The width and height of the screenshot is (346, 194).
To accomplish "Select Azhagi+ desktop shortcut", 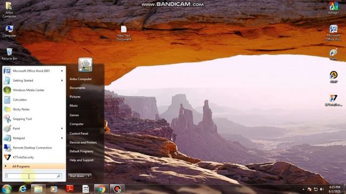I will [x=334, y=8].
